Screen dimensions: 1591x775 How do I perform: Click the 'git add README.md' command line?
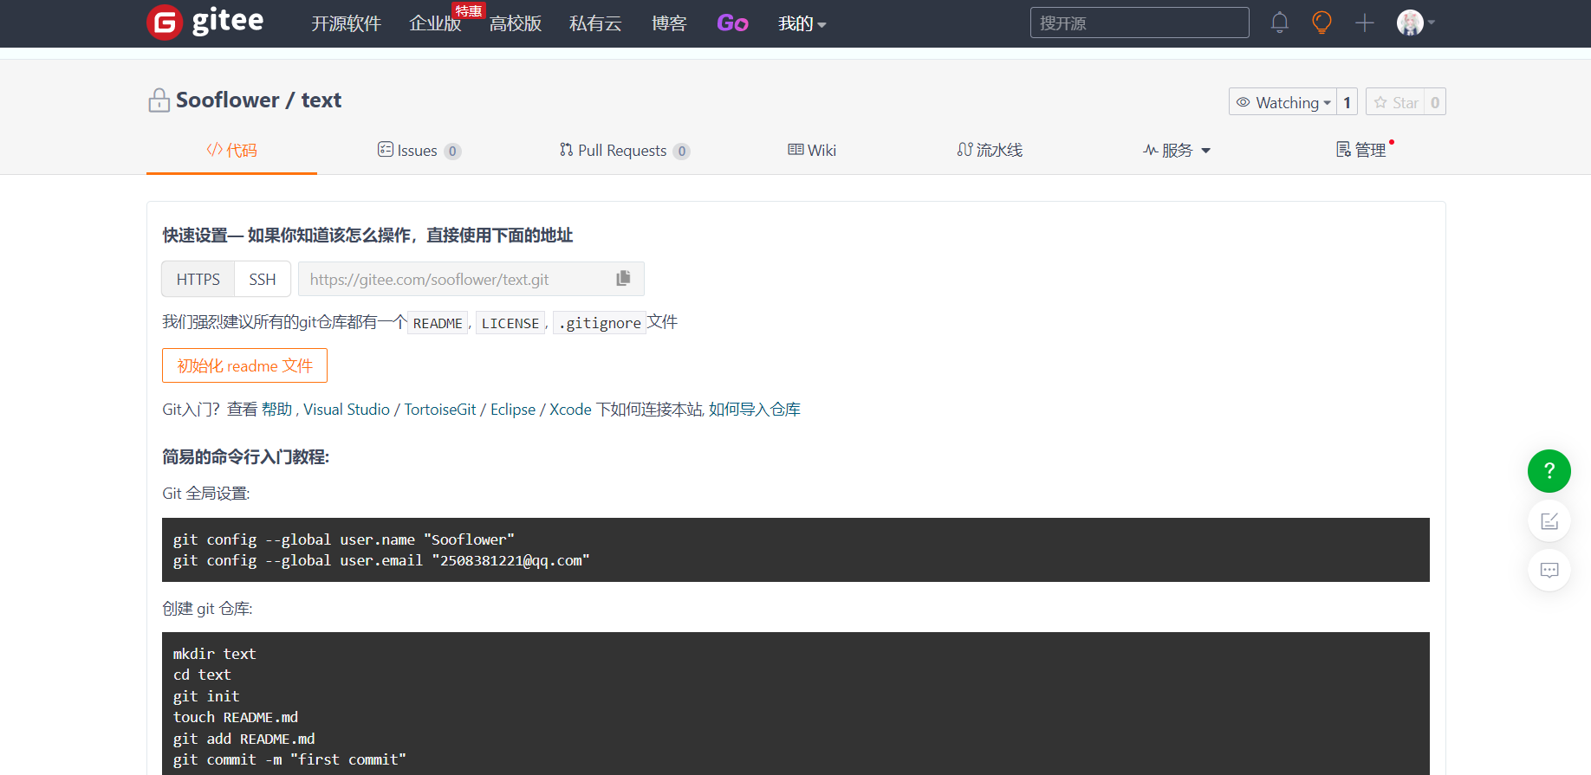pyautogui.click(x=244, y=739)
